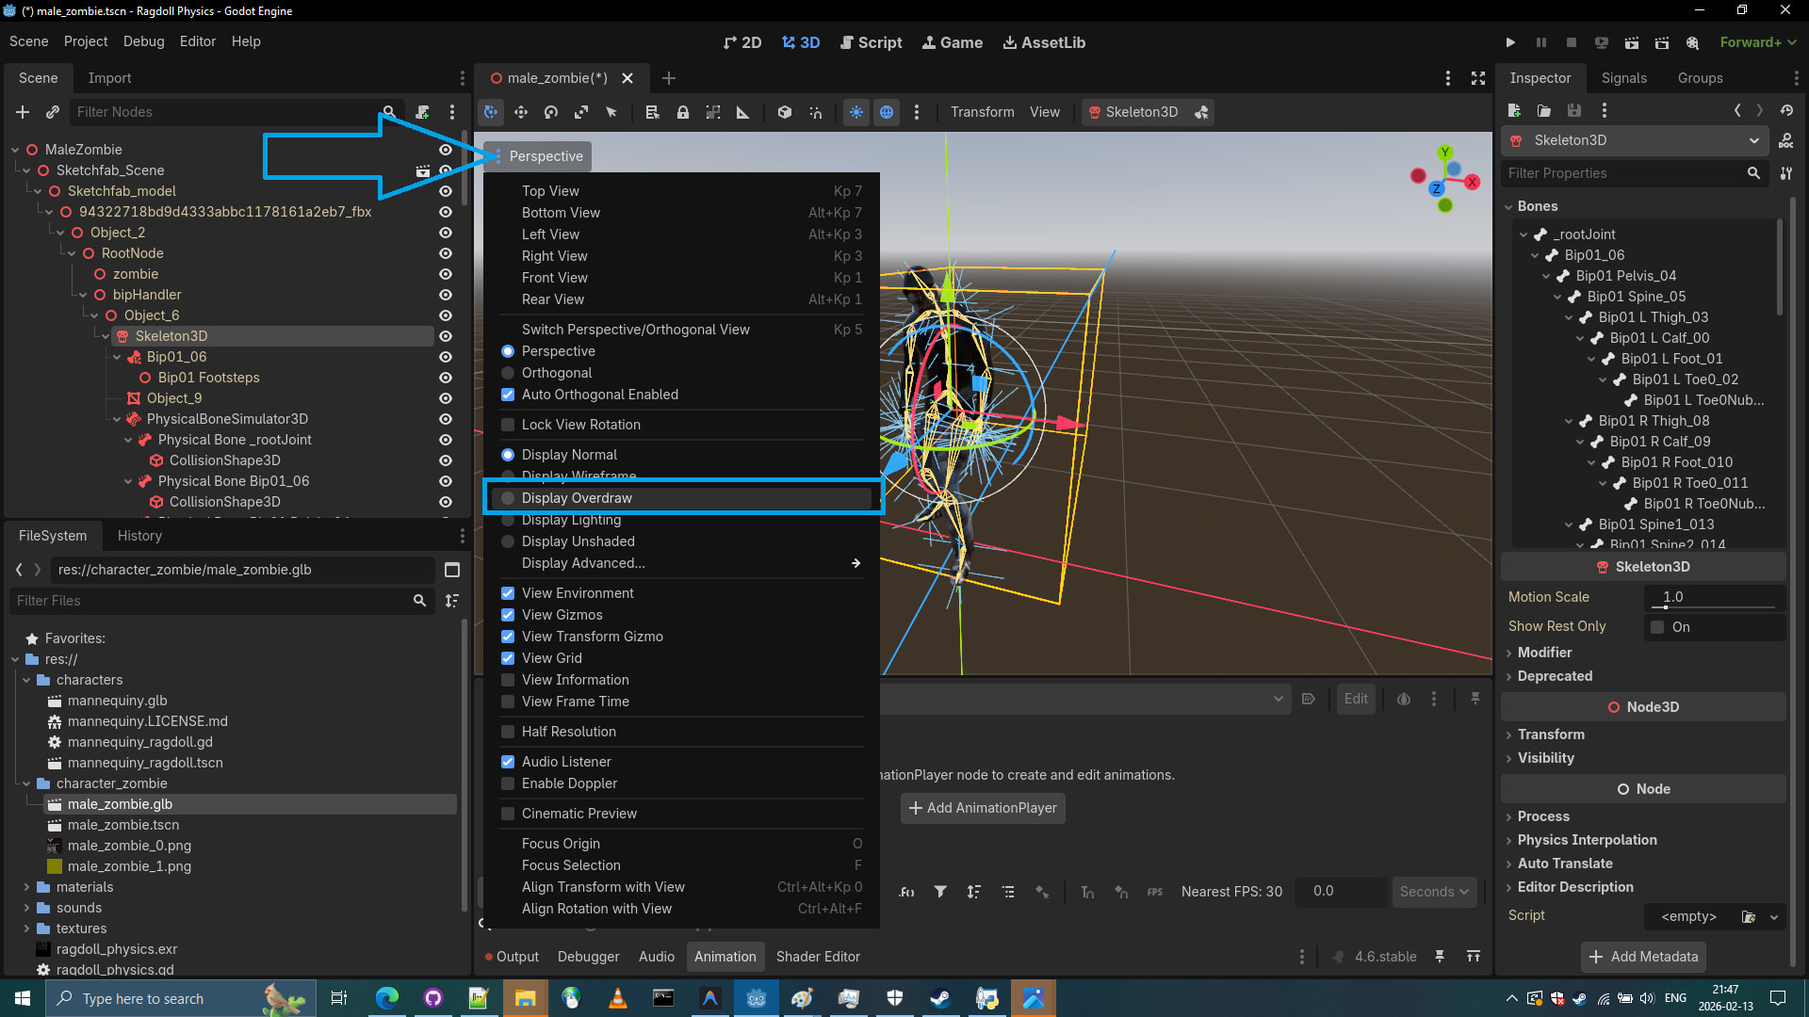Image resolution: width=1809 pixels, height=1017 pixels.
Task: Toggle Show Rest Only checkbox
Action: pyautogui.click(x=1657, y=627)
